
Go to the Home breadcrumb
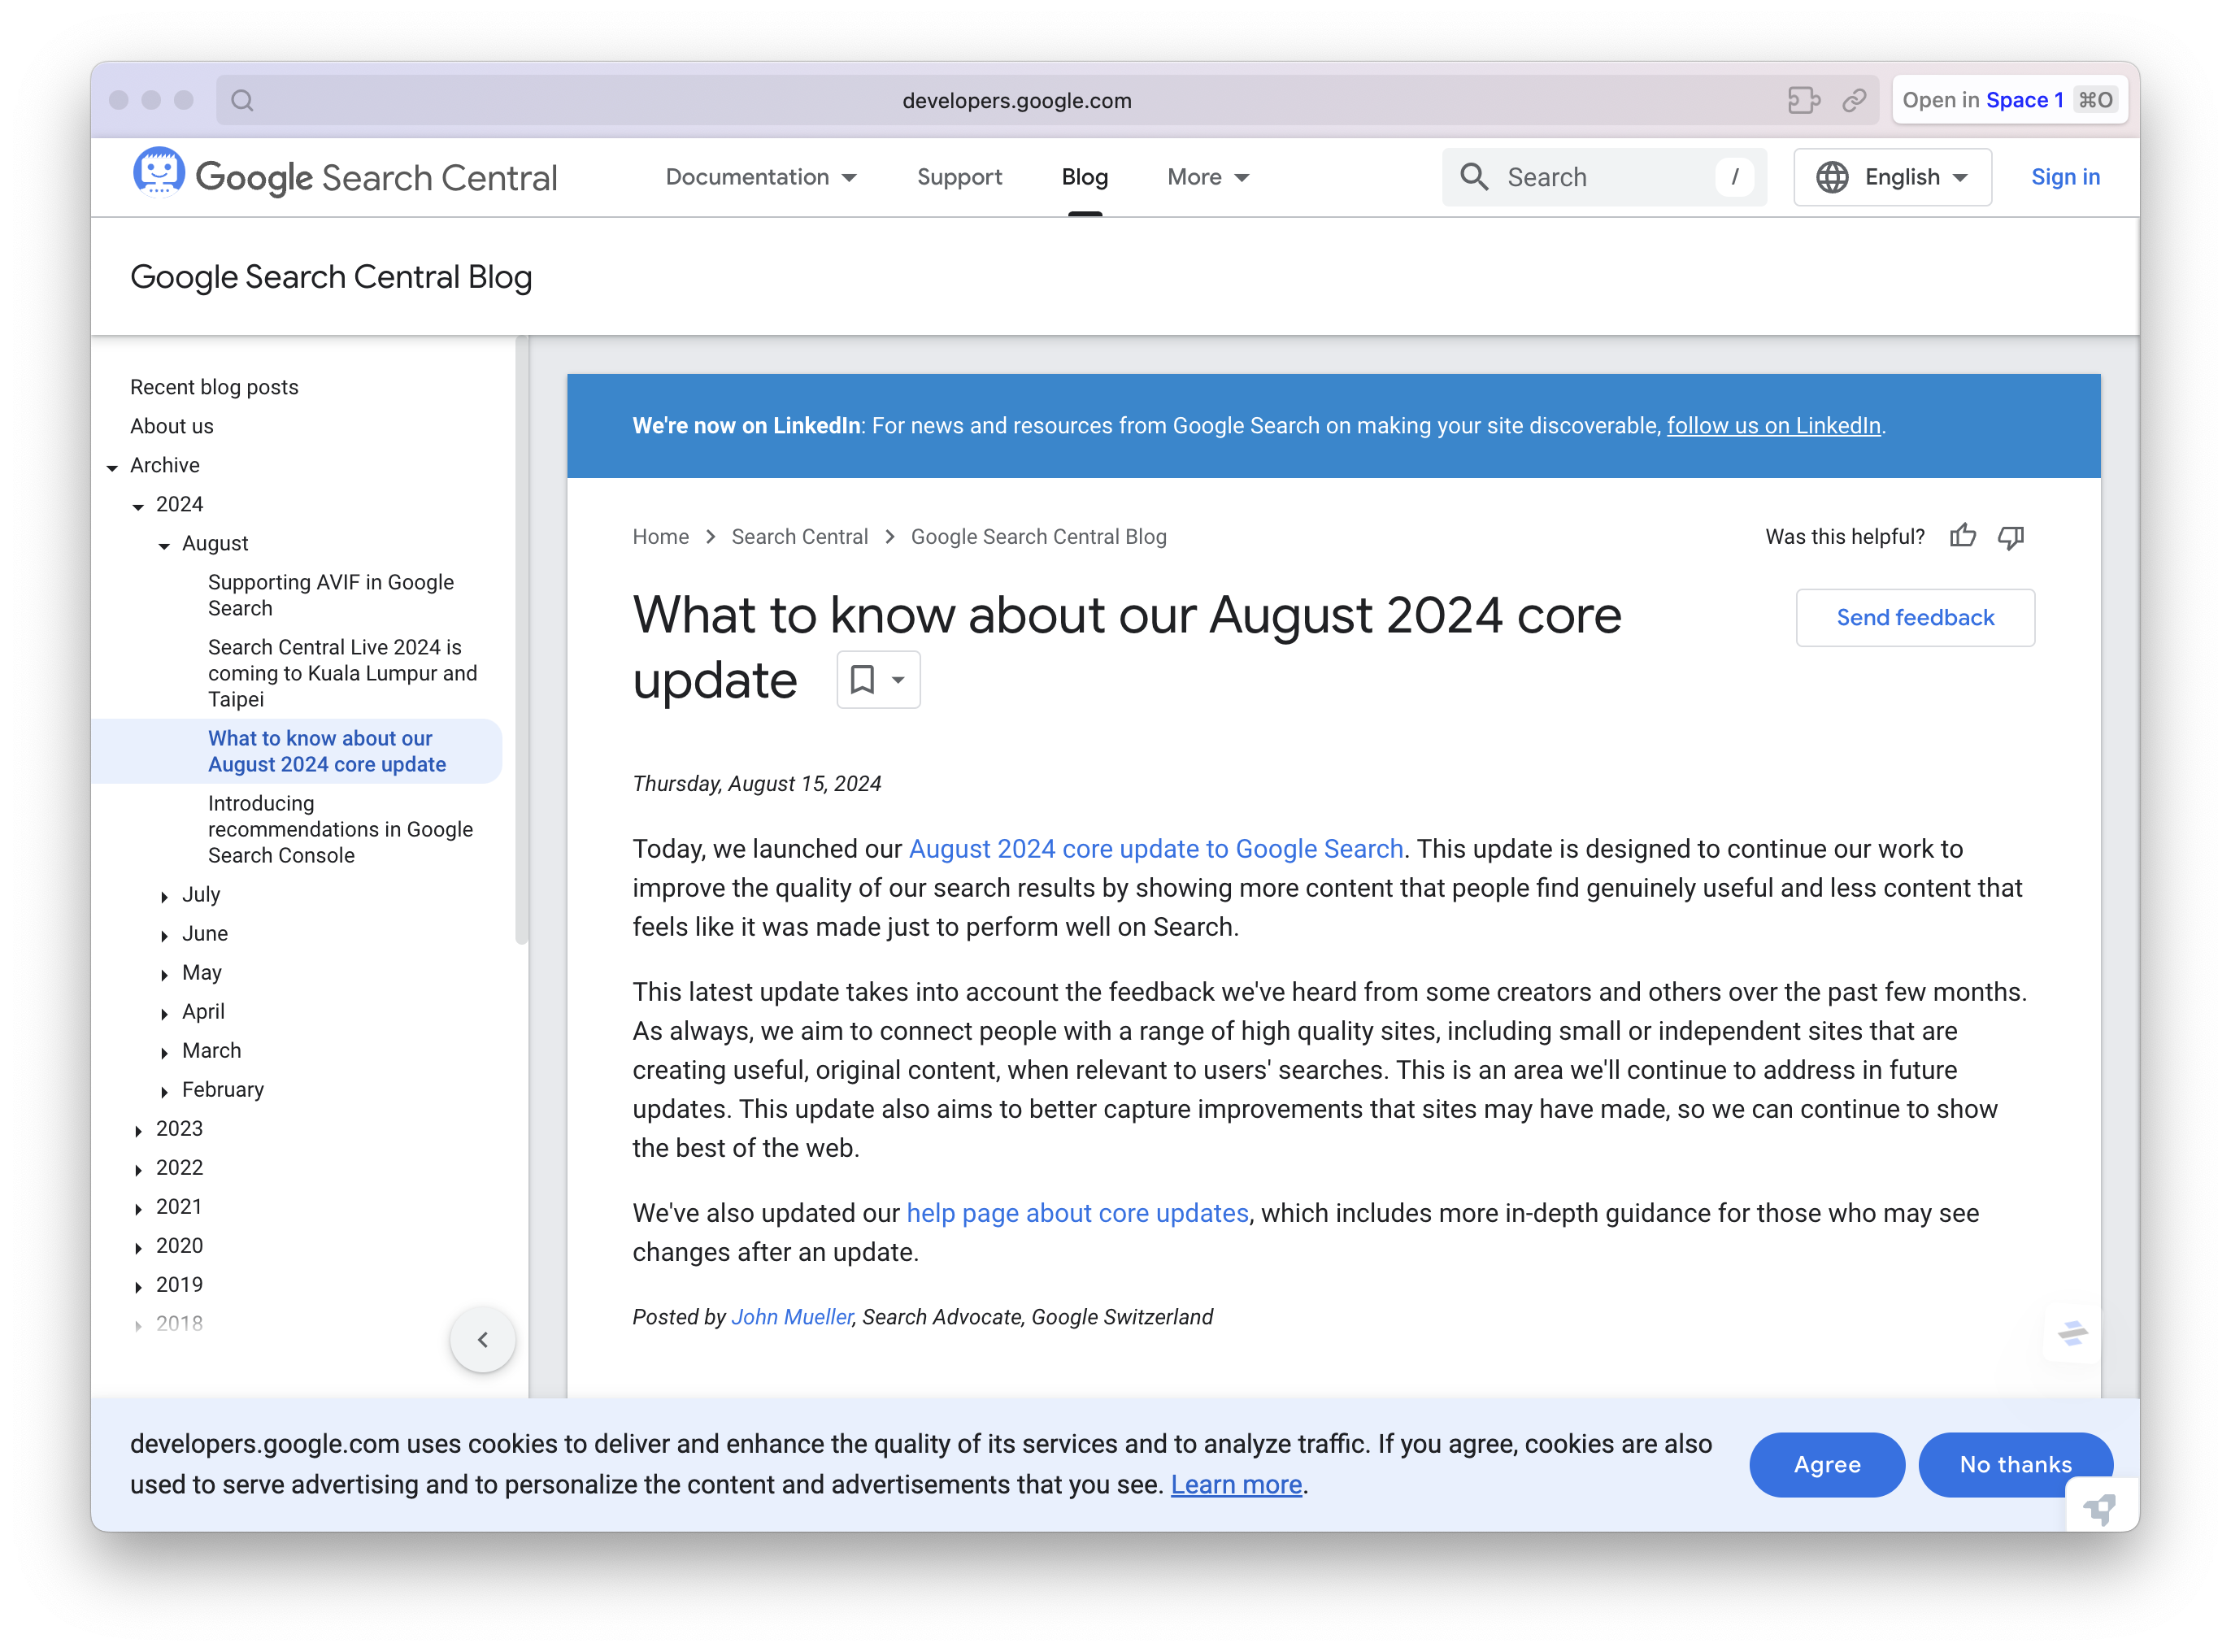[x=660, y=537]
